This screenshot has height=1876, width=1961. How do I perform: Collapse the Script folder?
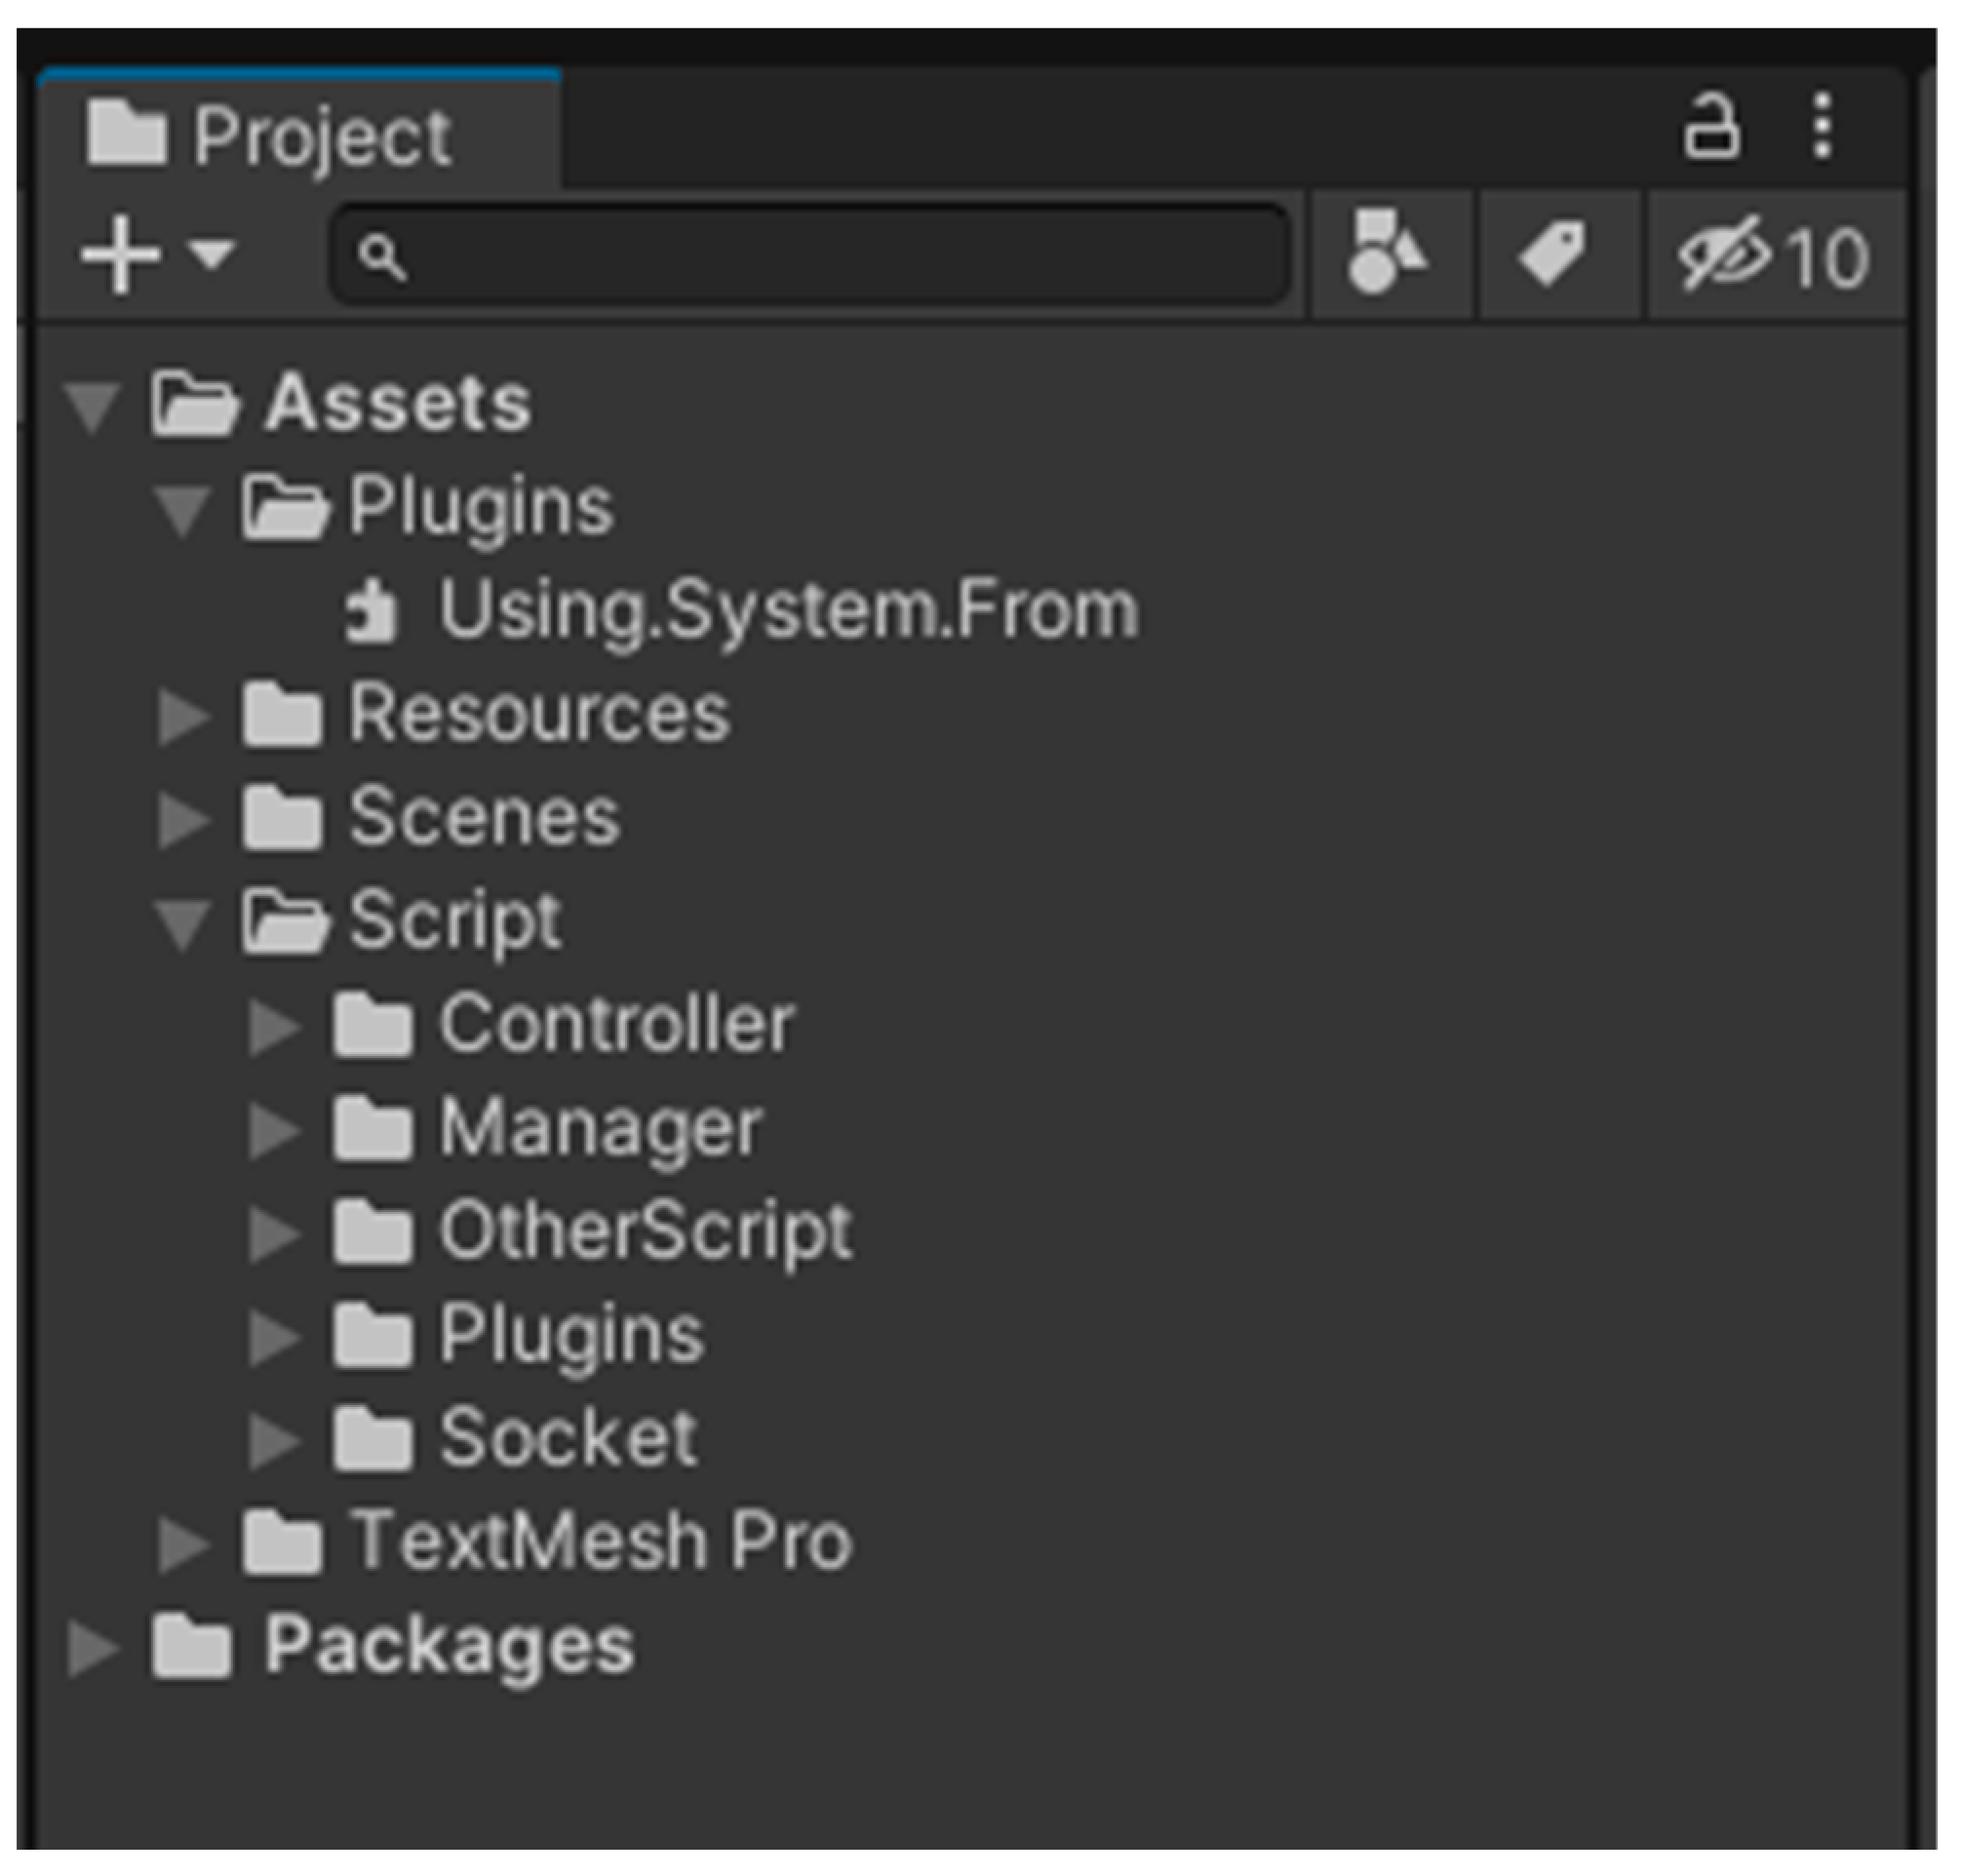[x=182, y=922]
